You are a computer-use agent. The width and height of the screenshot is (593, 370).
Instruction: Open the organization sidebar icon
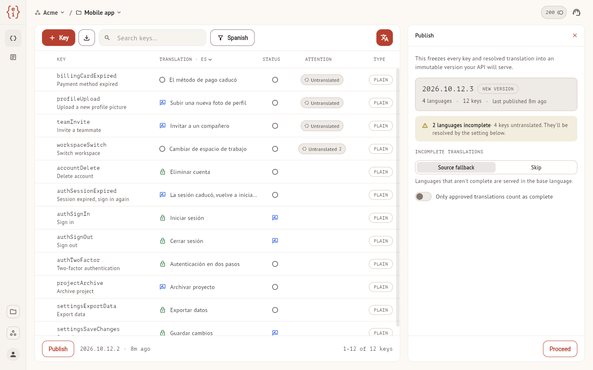coord(13,333)
